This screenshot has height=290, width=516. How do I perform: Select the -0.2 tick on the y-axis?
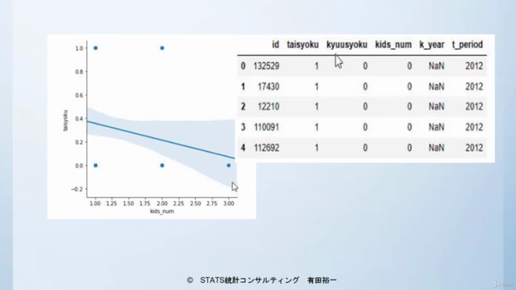click(77, 189)
